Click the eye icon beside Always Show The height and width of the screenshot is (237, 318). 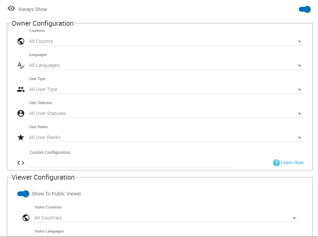pos(11,9)
